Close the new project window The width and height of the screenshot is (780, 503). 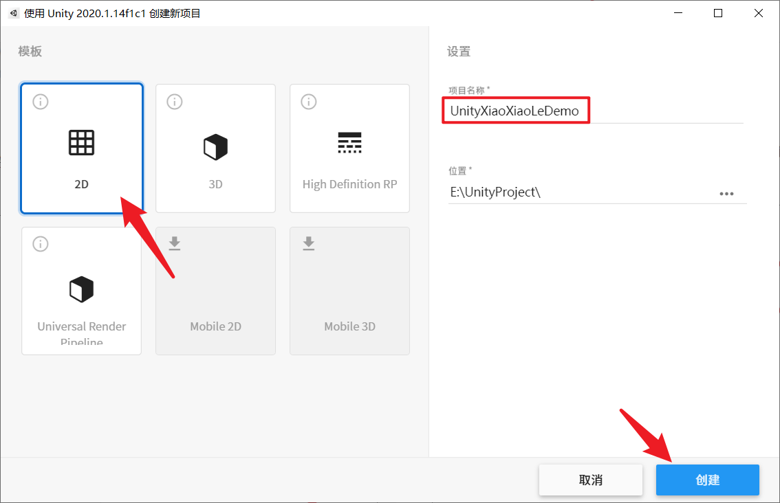pyautogui.click(x=759, y=14)
